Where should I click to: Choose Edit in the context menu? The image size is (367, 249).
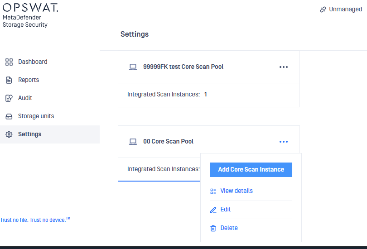click(x=226, y=210)
